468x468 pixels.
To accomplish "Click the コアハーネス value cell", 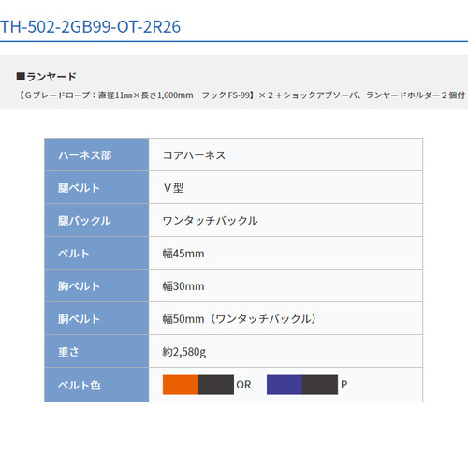I will 285,154.
